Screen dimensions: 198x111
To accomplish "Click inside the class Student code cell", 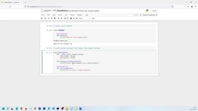I will click(104, 35).
